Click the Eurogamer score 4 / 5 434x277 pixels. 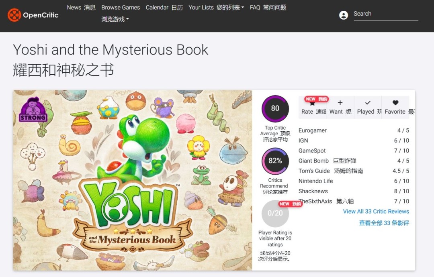[403, 130]
